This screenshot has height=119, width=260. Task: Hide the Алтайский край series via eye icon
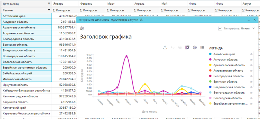click(x=251, y=54)
